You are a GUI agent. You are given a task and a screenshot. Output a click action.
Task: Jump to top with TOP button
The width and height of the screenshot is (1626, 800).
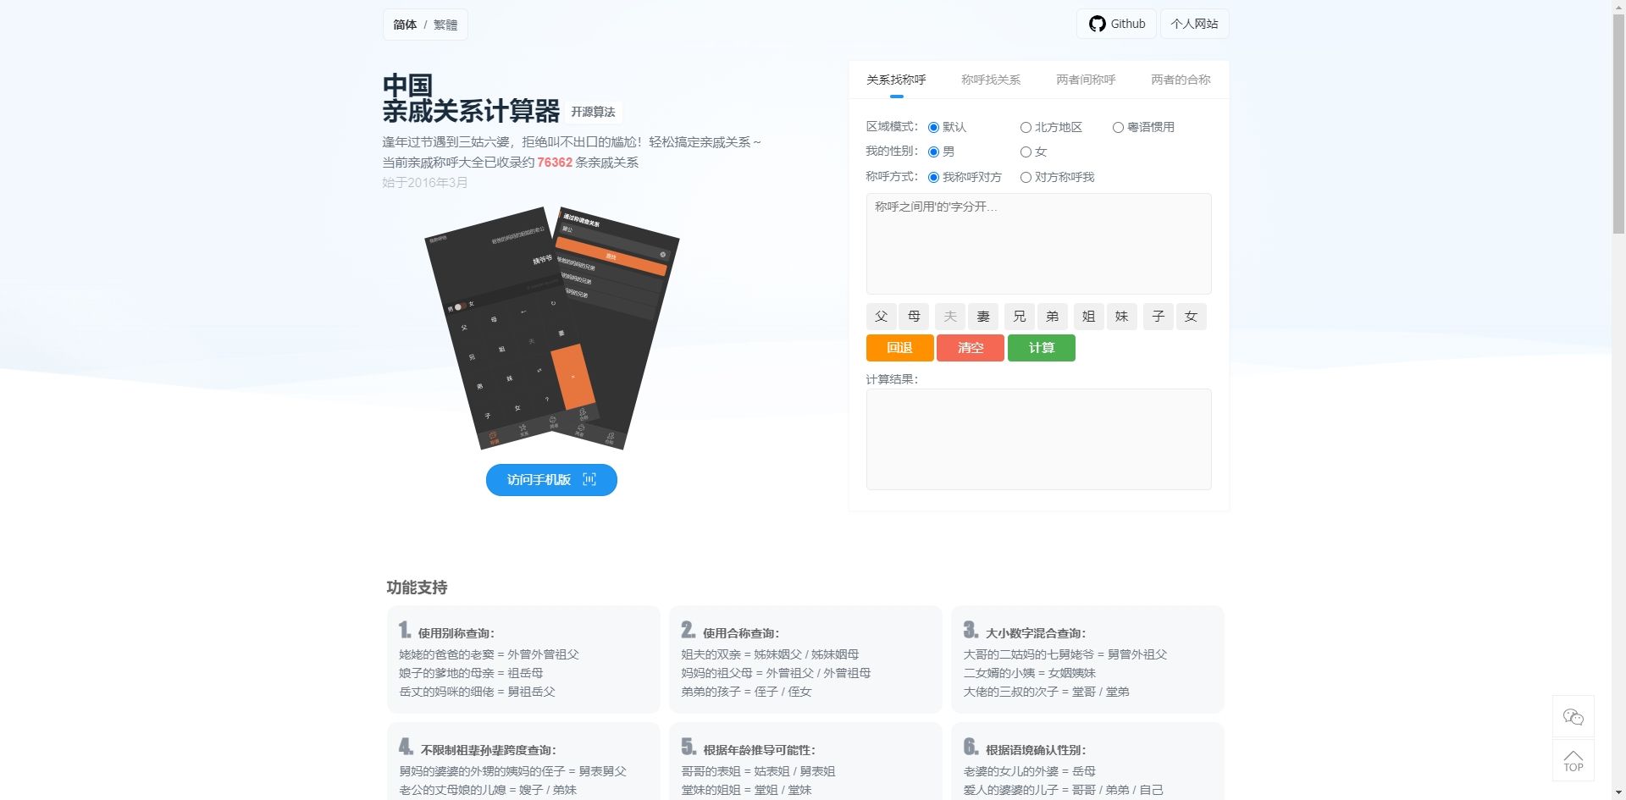1573,760
